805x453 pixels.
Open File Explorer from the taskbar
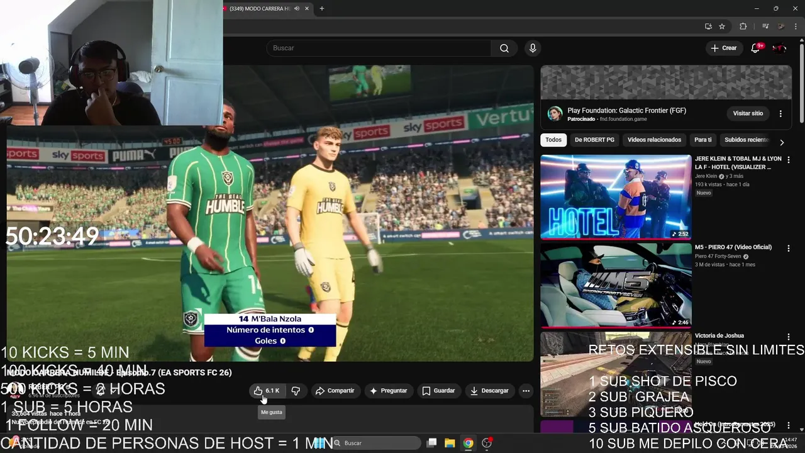click(450, 443)
